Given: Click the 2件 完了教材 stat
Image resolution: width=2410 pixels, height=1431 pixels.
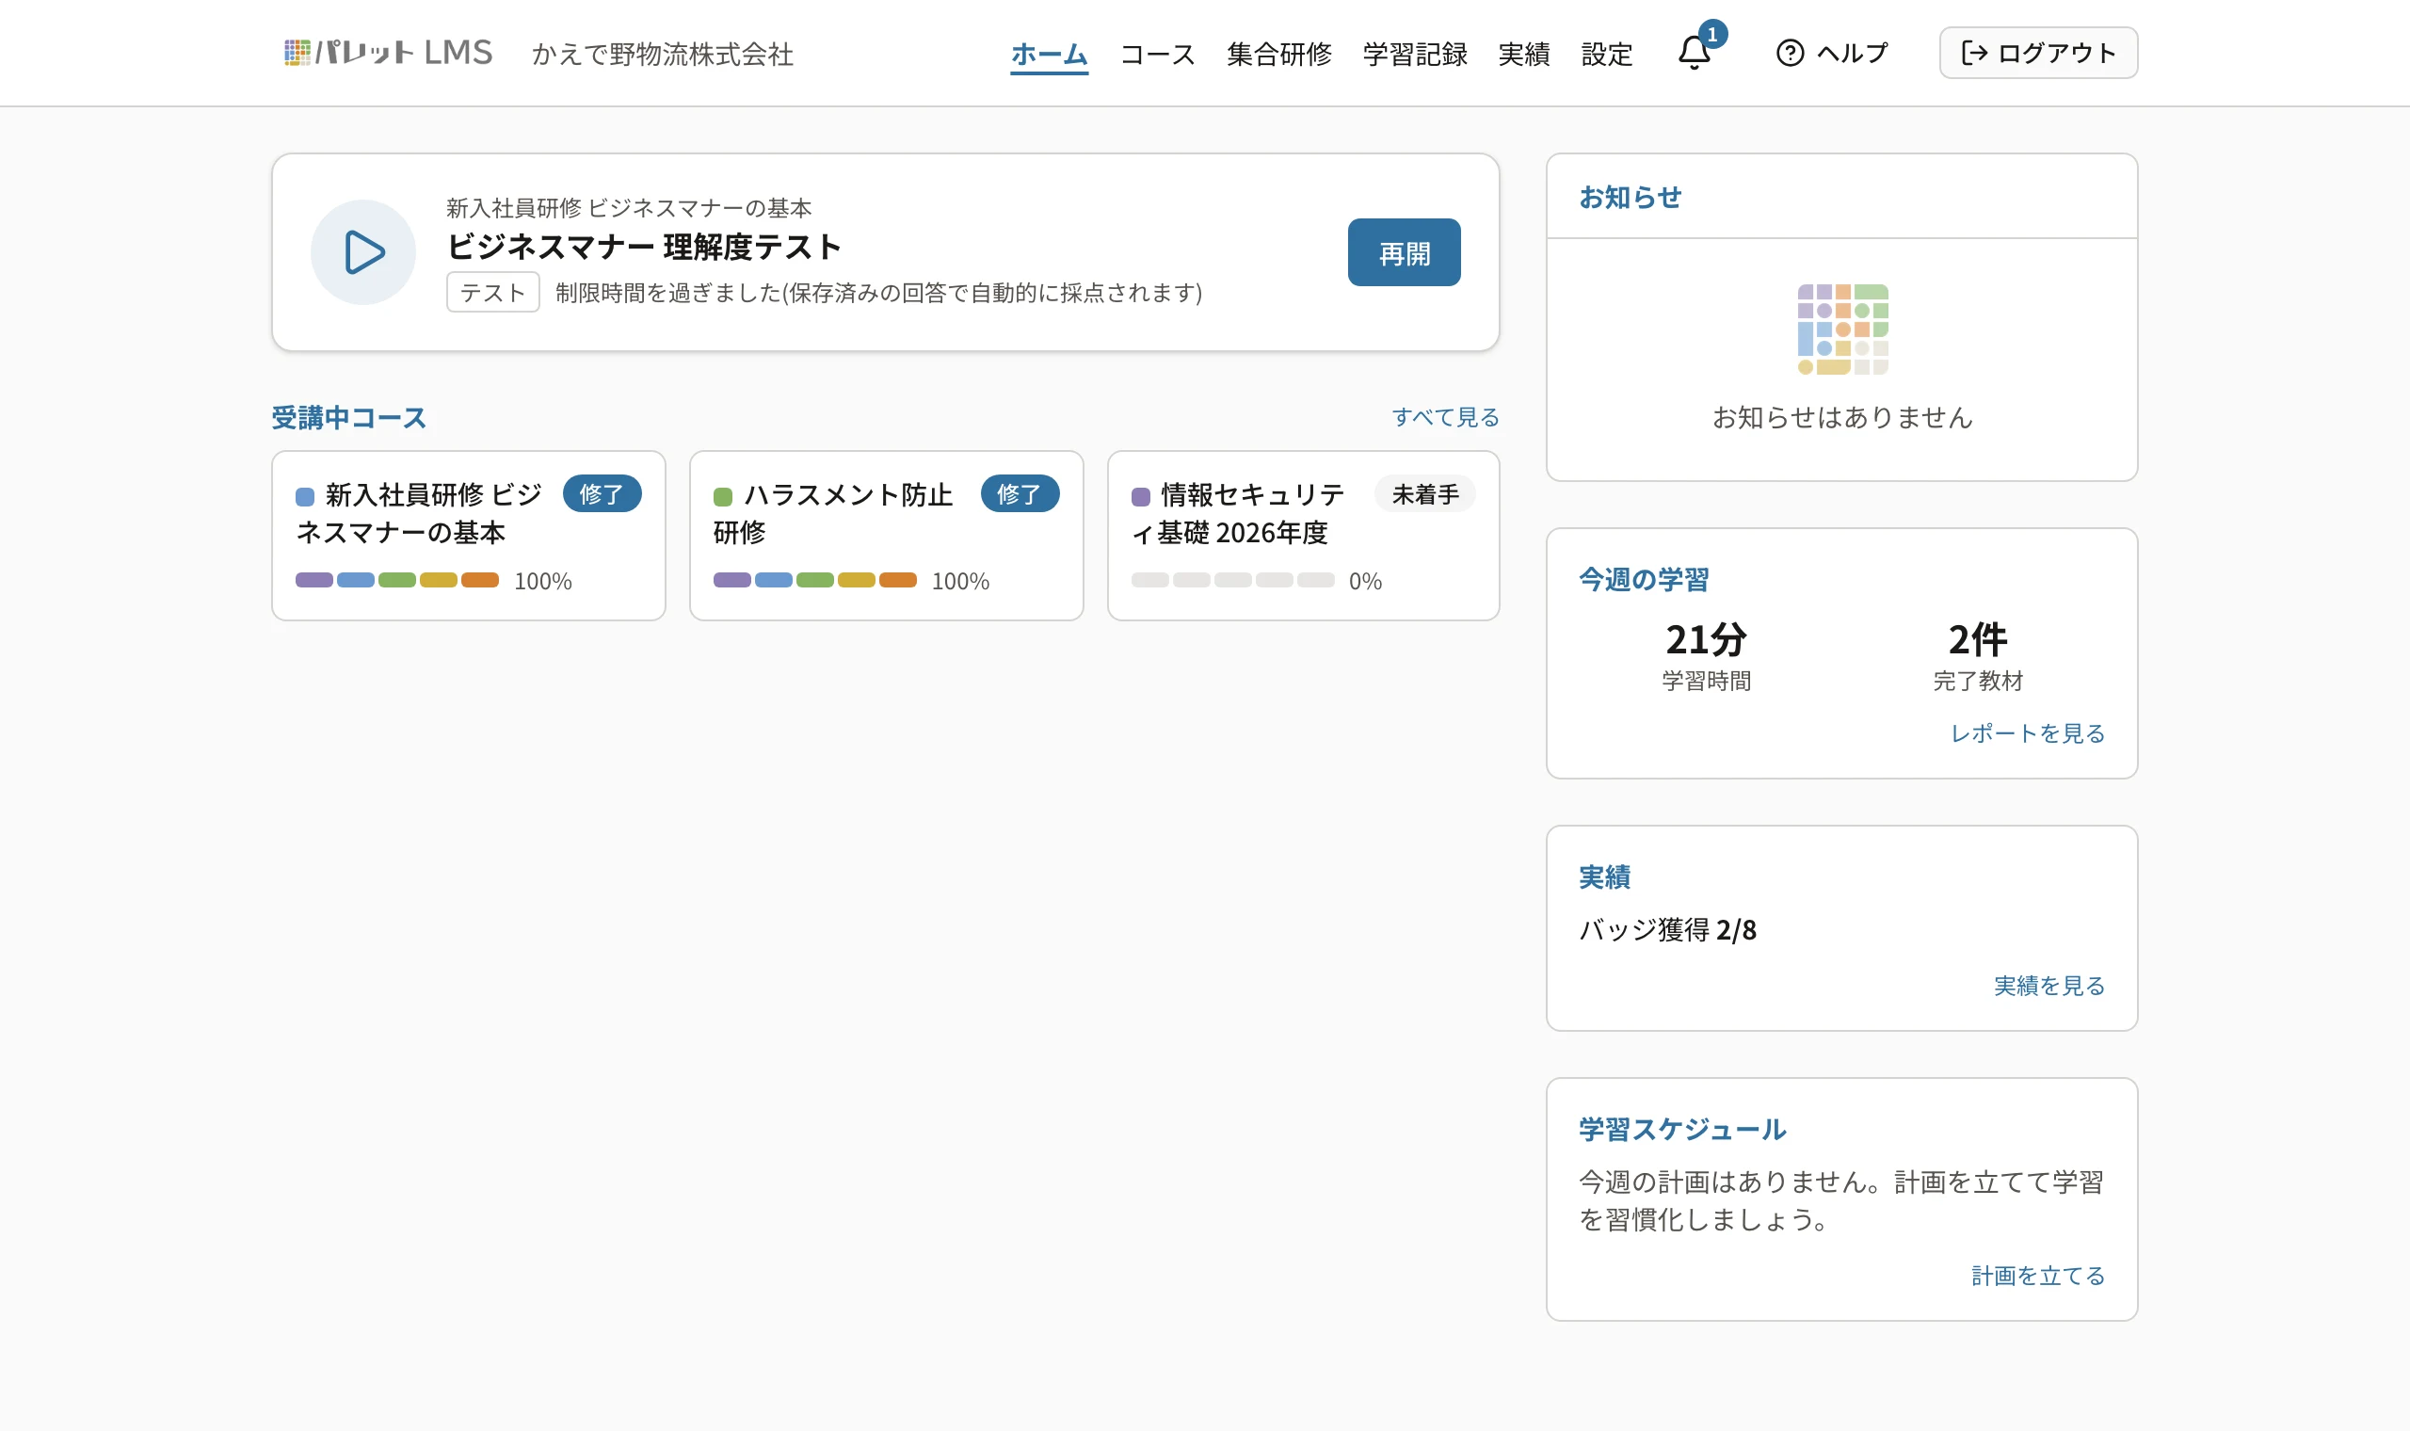Looking at the screenshot, I should click(1977, 657).
